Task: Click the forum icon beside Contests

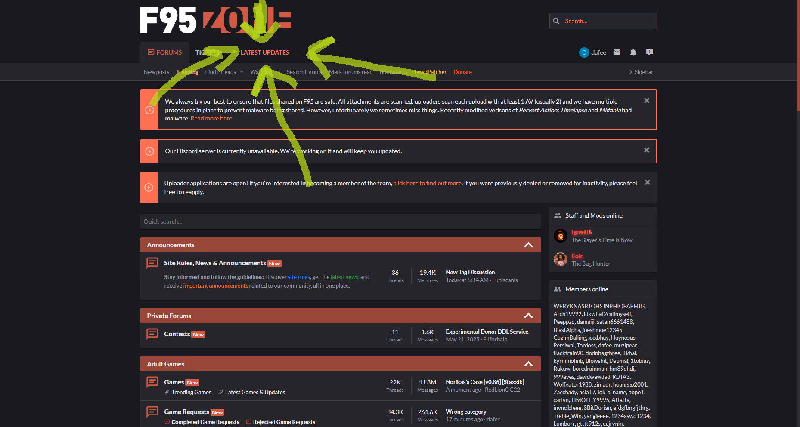Action: tap(152, 334)
